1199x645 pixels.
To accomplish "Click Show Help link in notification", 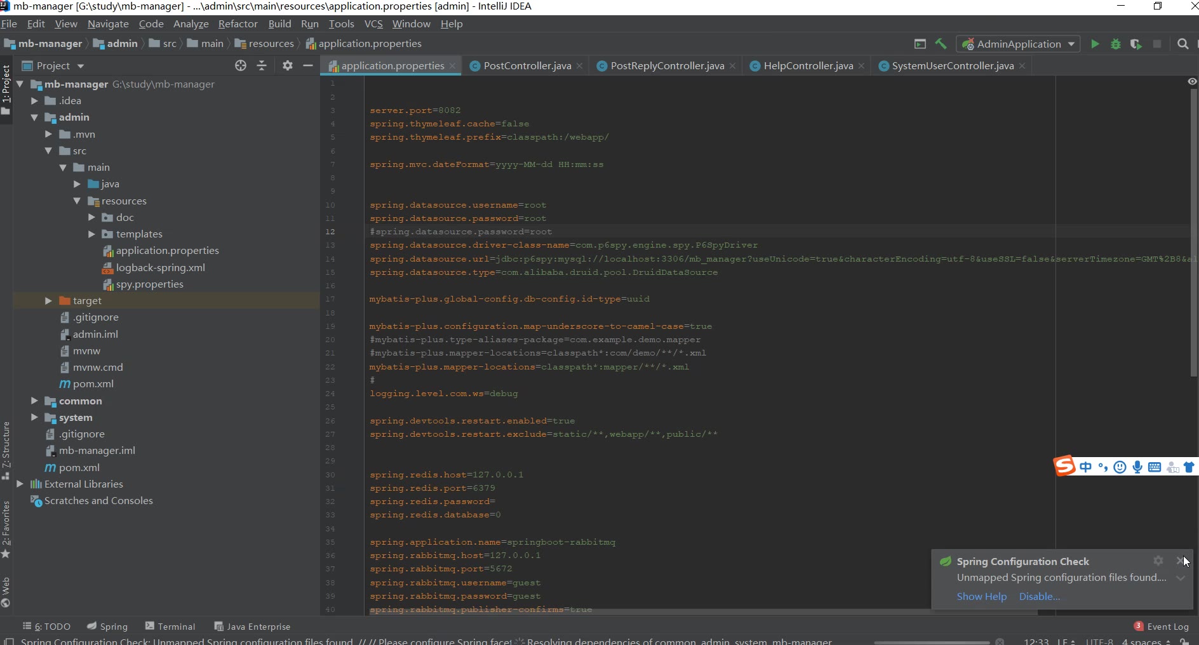I will [x=981, y=597].
